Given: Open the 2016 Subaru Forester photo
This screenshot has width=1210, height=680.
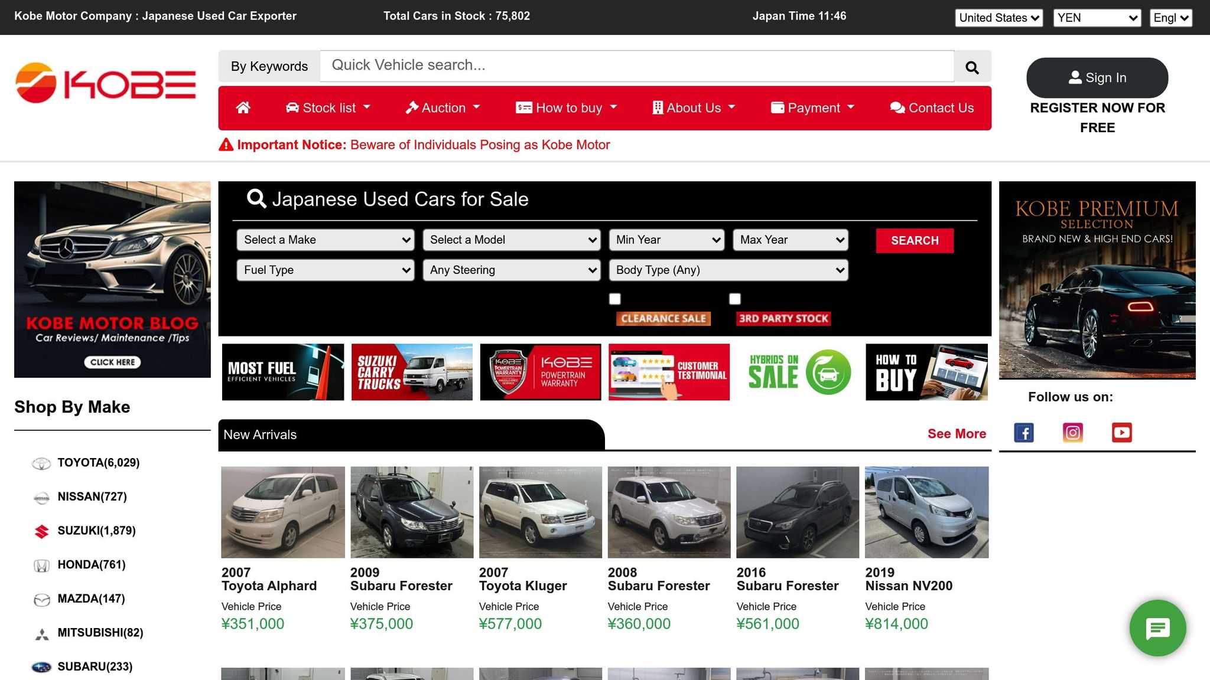Looking at the screenshot, I should click(798, 512).
